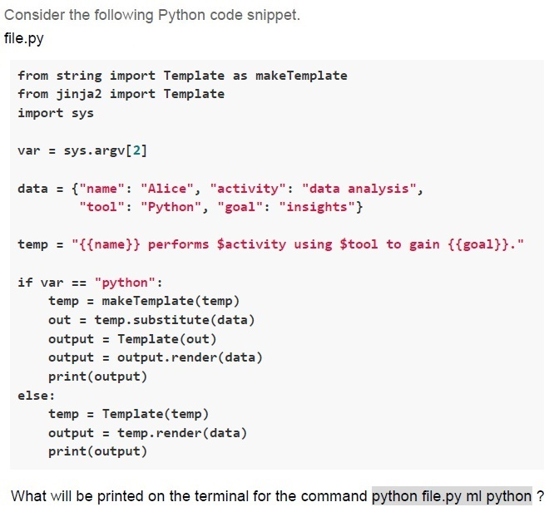Click the highlighted command python file.py ml python

pyautogui.click(x=452, y=496)
